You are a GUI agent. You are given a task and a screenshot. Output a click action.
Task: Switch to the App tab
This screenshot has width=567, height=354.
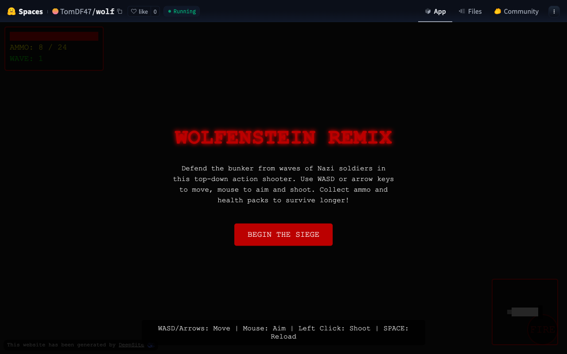coord(435,12)
